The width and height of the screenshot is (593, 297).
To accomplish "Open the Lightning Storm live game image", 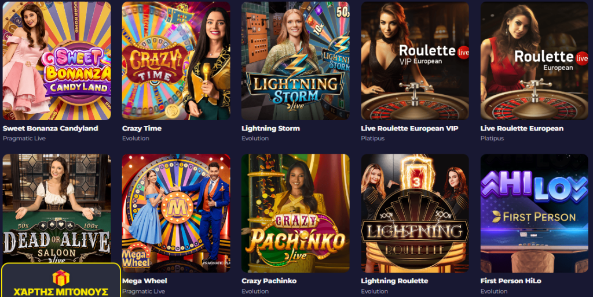I will click(x=295, y=61).
